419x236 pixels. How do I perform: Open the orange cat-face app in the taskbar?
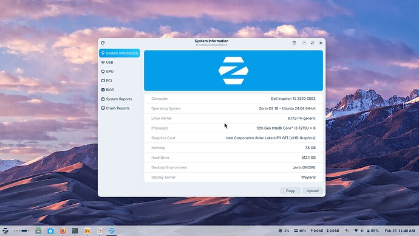point(87,231)
